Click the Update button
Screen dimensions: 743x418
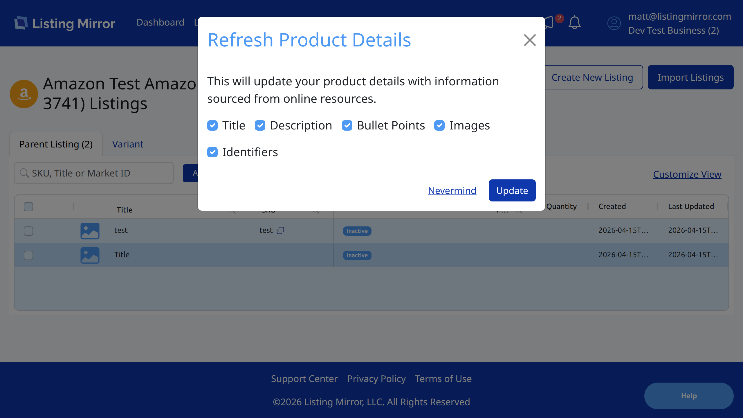point(512,190)
